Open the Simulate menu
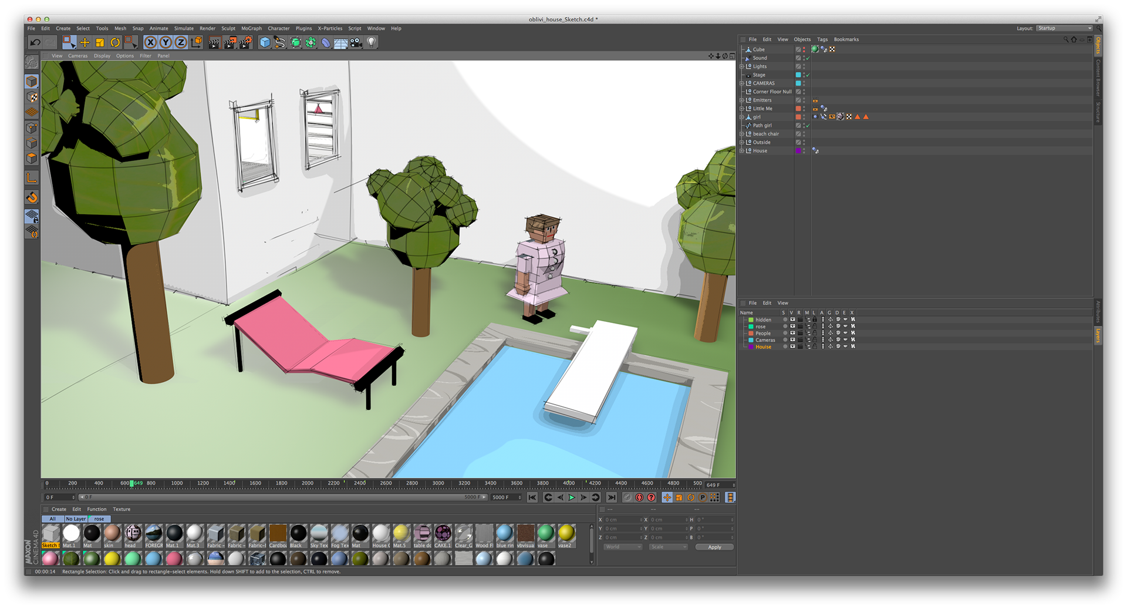Image resolution: width=1127 pixels, height=609 pixels. pyautogui.click(x=184, y=28)
